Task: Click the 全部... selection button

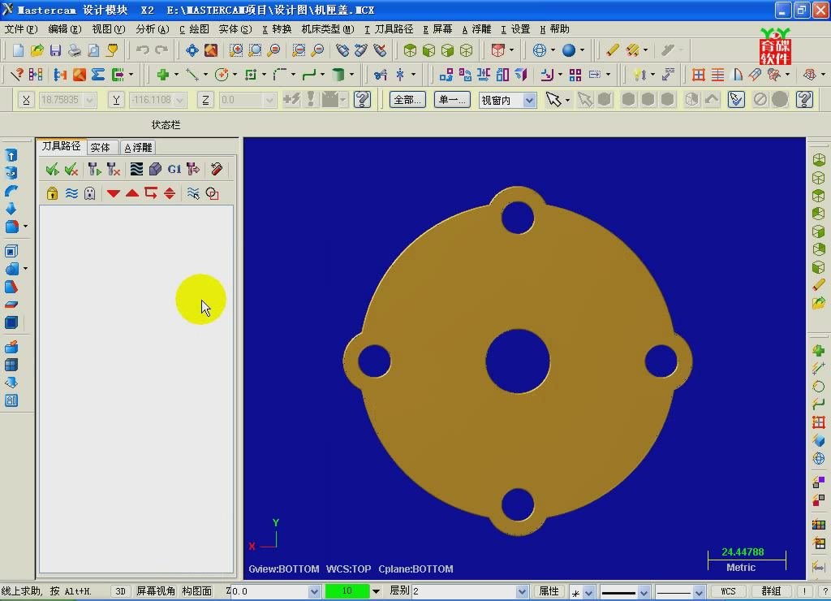Action: coord(407,100)
